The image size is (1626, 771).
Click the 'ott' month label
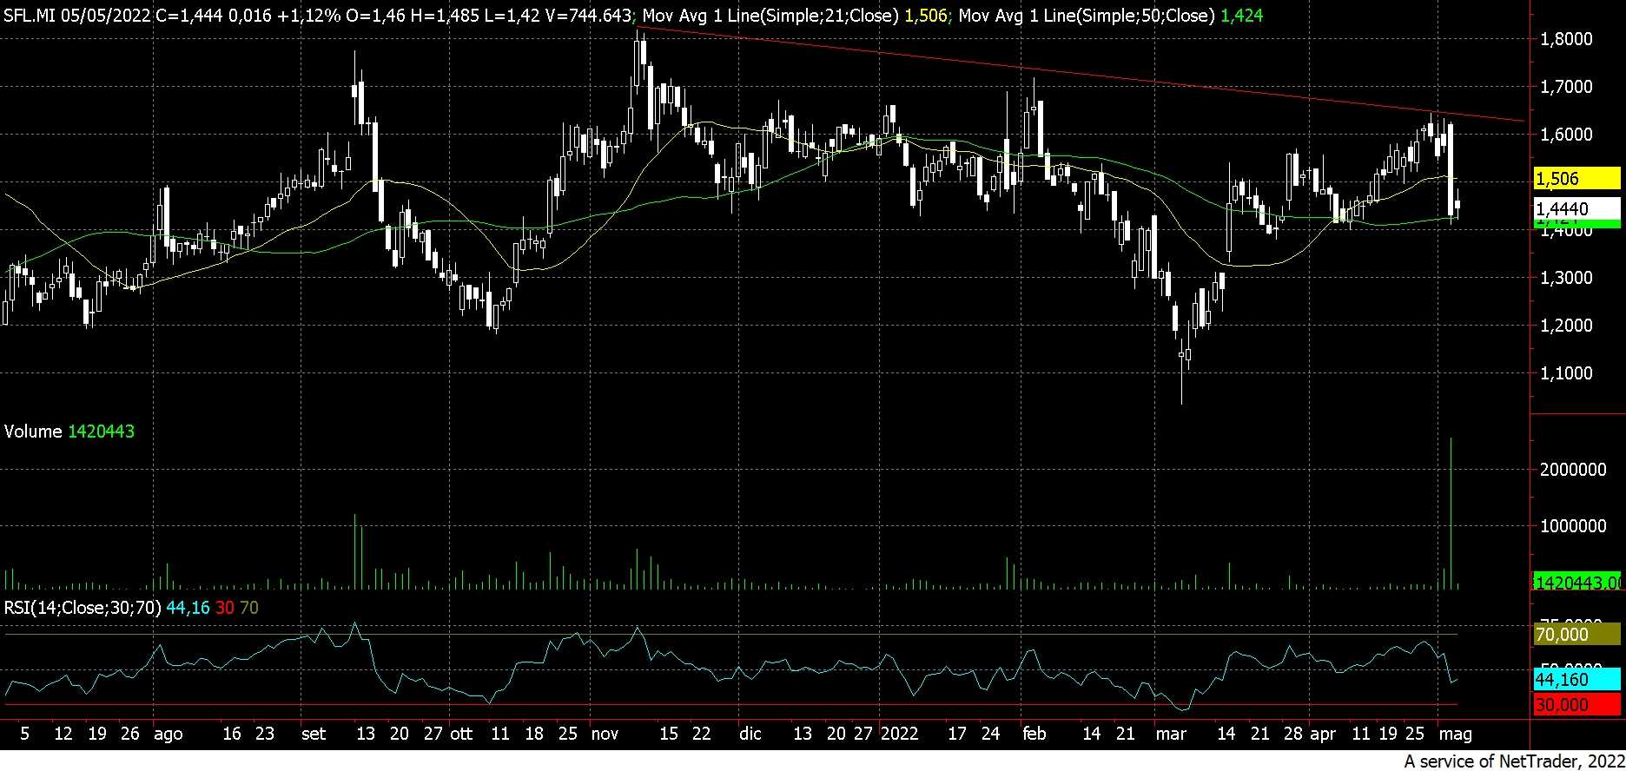point(462,734)
